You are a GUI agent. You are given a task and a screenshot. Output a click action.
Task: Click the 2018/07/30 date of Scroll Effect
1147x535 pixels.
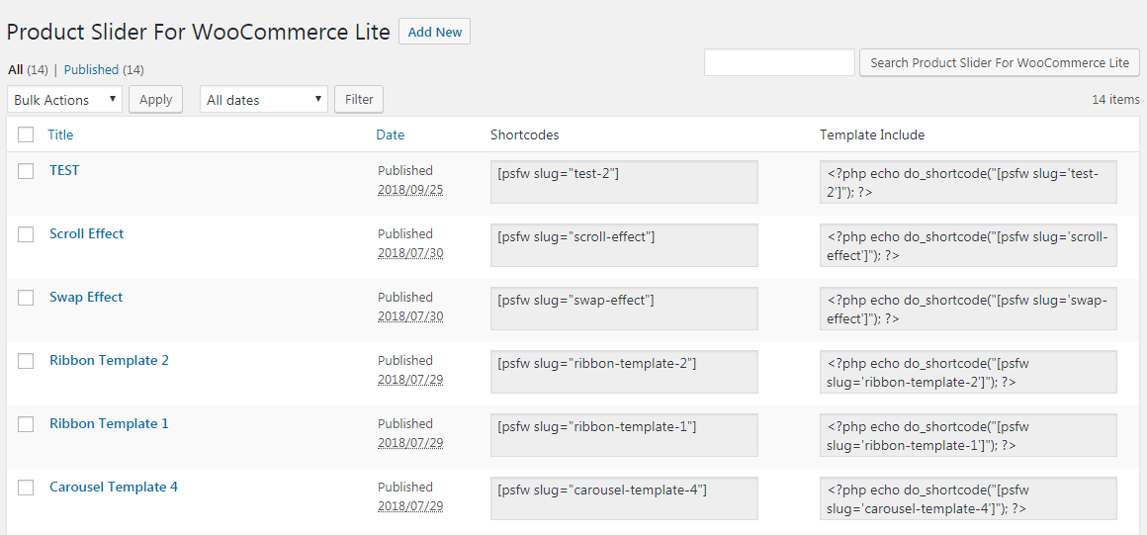point(410,253)
